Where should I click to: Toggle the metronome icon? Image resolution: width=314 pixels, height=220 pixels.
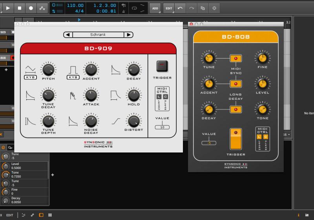(124, 11)
